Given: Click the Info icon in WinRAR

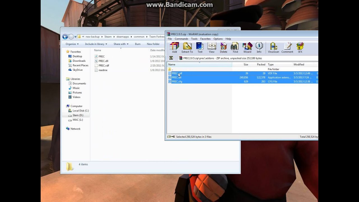Looking at the screenshot, I should 259,47.
